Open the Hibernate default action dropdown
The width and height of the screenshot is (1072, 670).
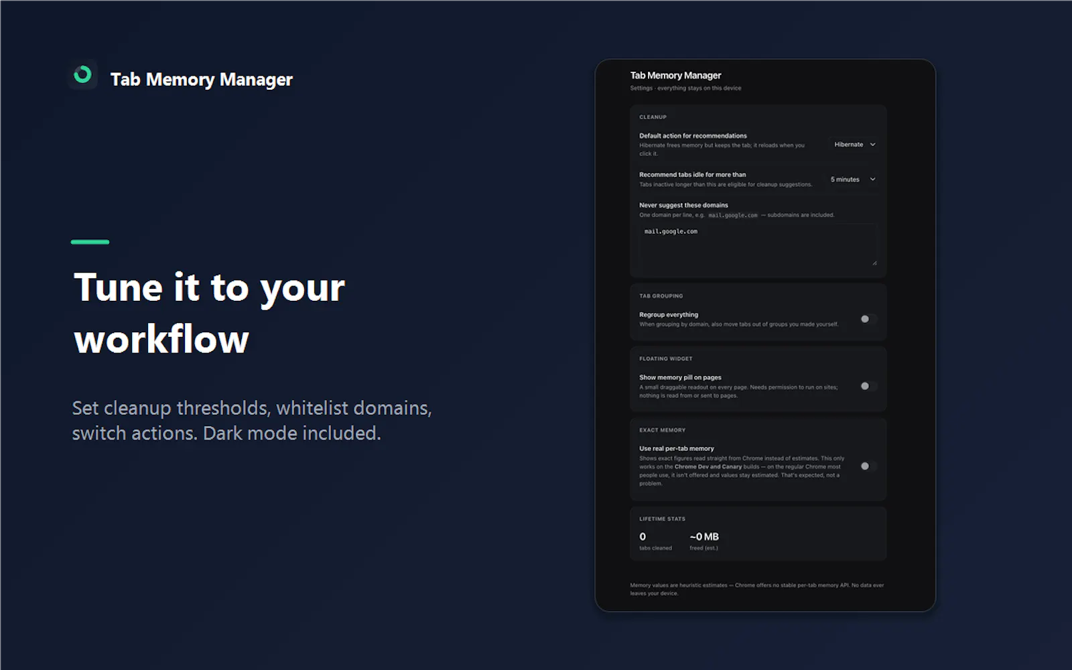click(854, 145)
